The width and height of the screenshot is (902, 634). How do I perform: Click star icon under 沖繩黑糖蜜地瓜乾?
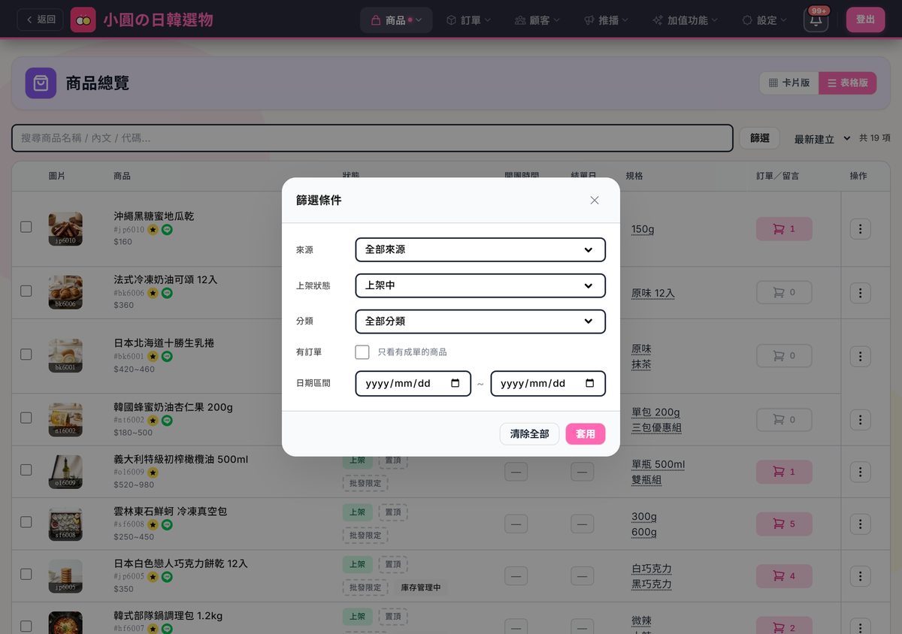(x=153, y=230)
